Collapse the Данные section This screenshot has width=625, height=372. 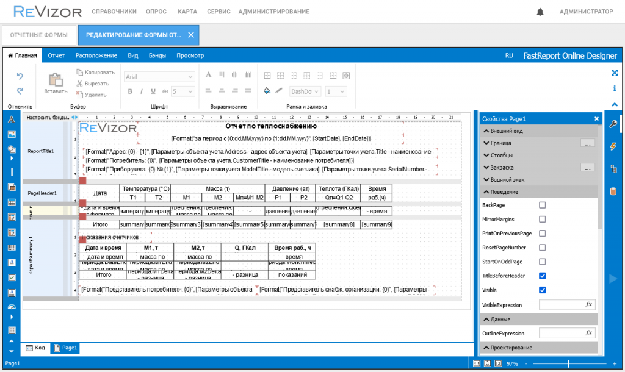[x=539, y=320]
